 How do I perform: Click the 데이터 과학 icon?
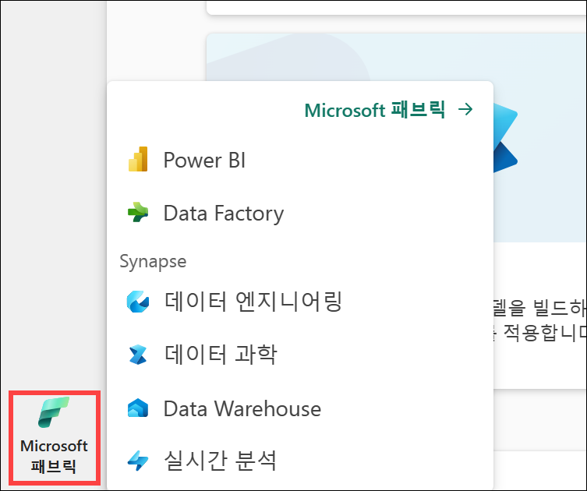[138, 355]
